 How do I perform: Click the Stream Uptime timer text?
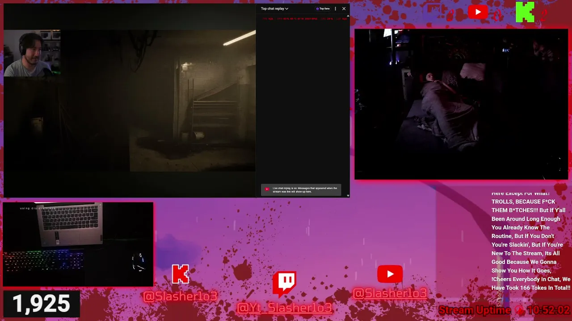tap(505, 310)
